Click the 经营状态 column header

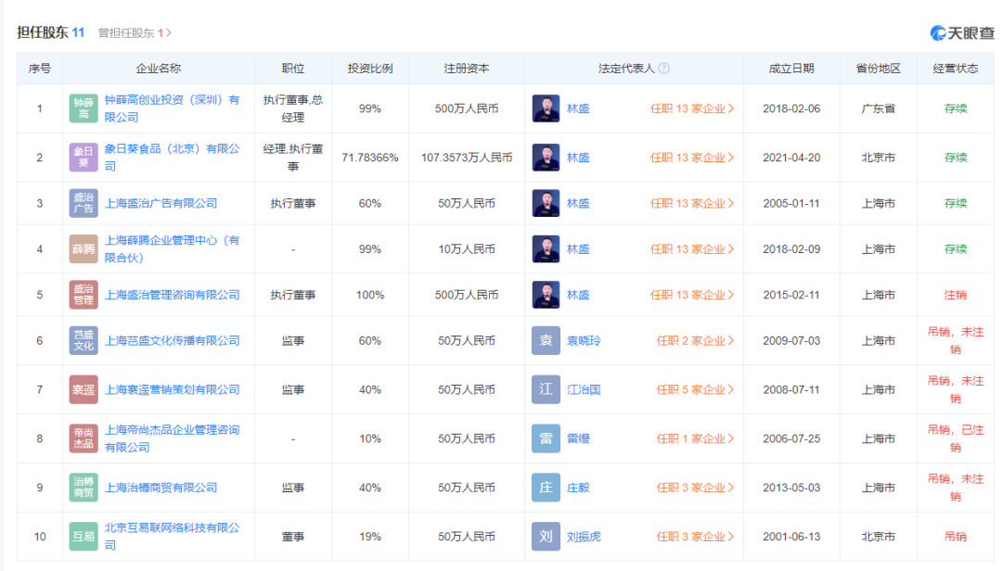[x=956, y=69]
